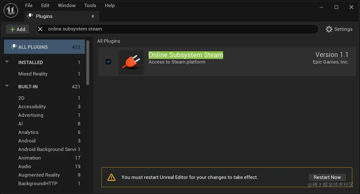
Task: Select the ALL PLUGINS category
Action: [45, 47]
